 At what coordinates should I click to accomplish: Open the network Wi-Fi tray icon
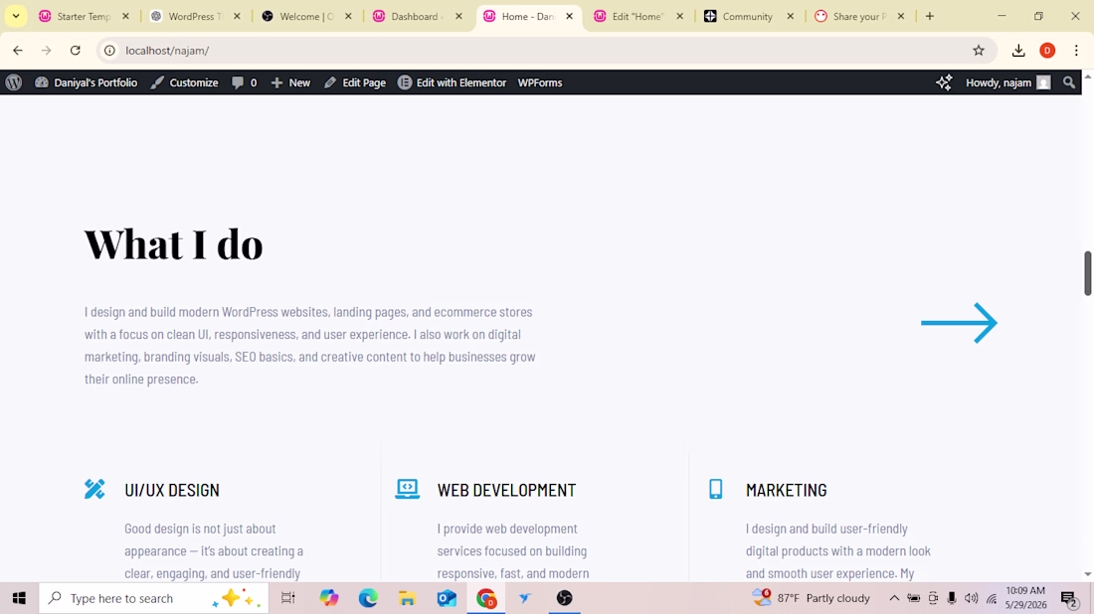tap(992, 598)
